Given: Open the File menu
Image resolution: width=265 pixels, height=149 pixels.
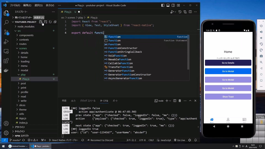Looking at the screenshot, I should click(15, 6).
